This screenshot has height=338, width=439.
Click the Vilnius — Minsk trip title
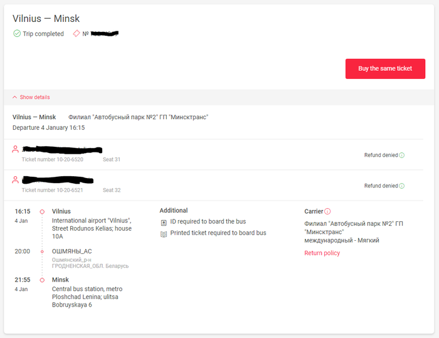click(46, 19)
